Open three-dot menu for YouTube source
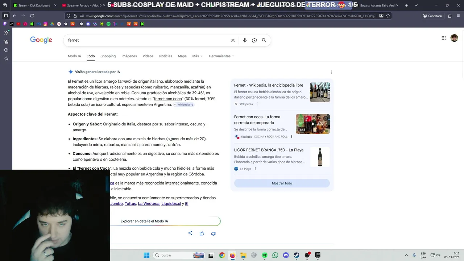 tap(291, 137)
